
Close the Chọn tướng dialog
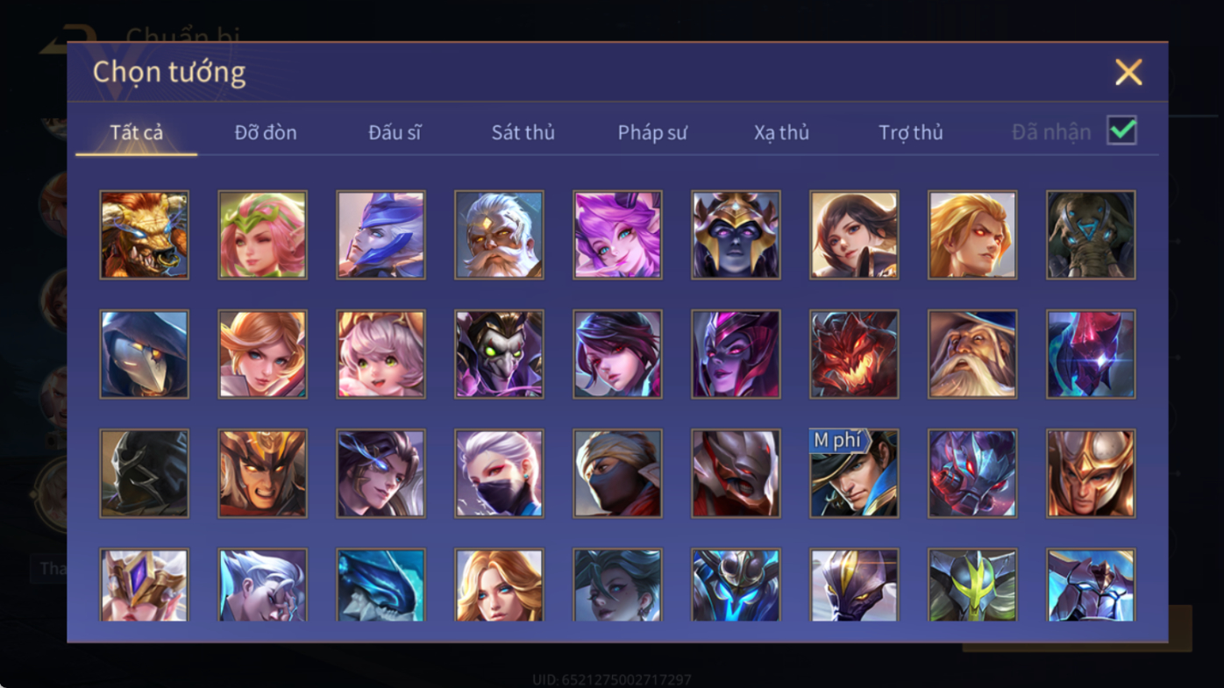pyautogui.click(x=1128, y=72)
